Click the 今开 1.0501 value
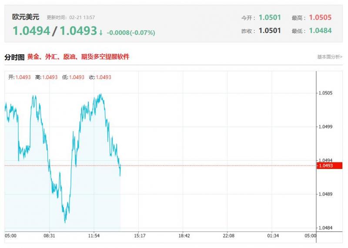The height and width of the screenshot is (248, 348). pos(270,17)
